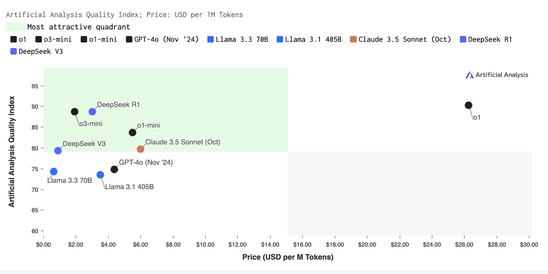Click the Most attractive quadrant legend swatch

[x=15, y=27]
